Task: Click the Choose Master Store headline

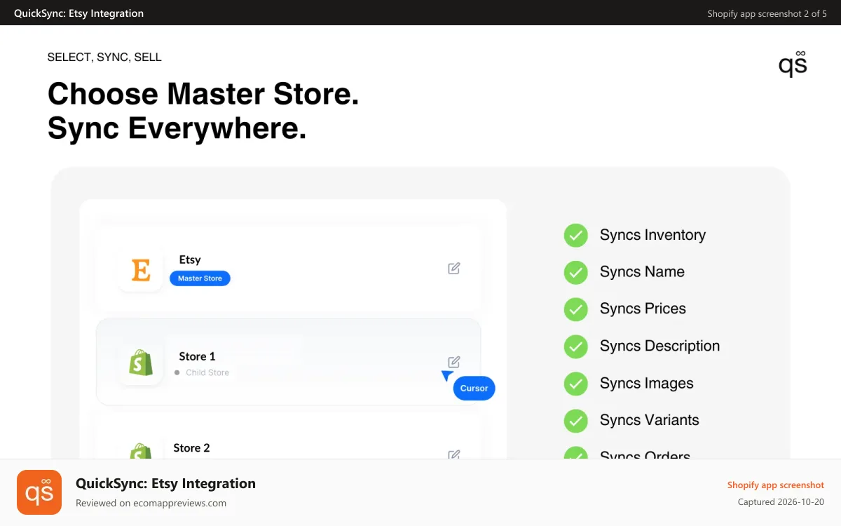Action: pyautogui.click(x=203, y=94)
